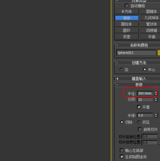Pick the 管状体 tube primitive
This screenshot has height=161, width=160.
point(150,24)
